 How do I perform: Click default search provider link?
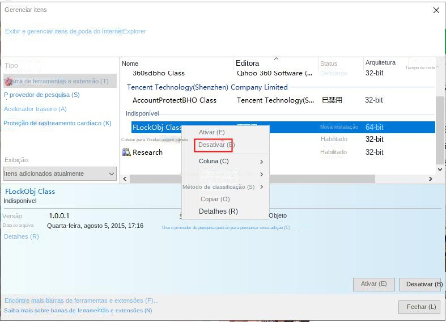[226, 227]
